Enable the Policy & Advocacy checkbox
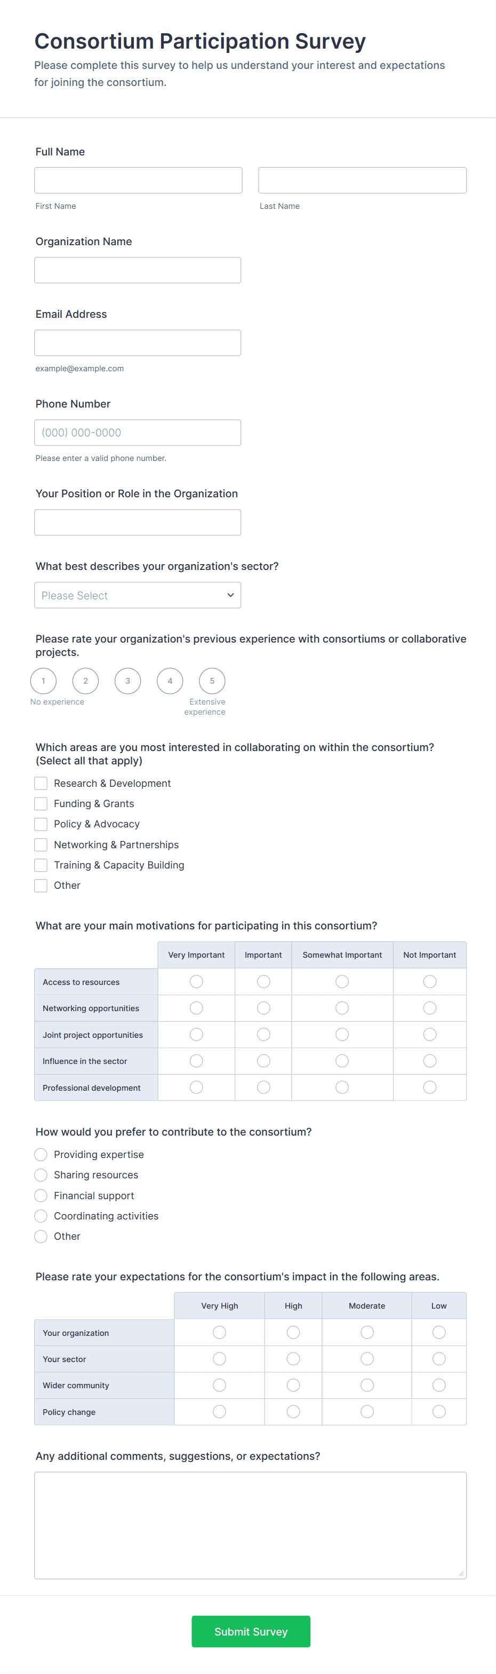This screenshot has width=496, height=1674. click(41, 824)
